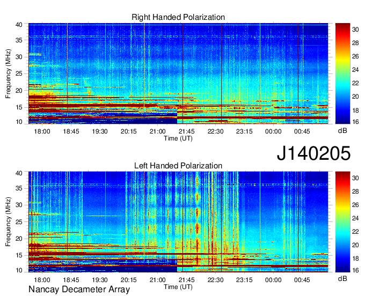Click the 'Nancay Decameter Array' caption
365x296 pixels.
[79, 290]
